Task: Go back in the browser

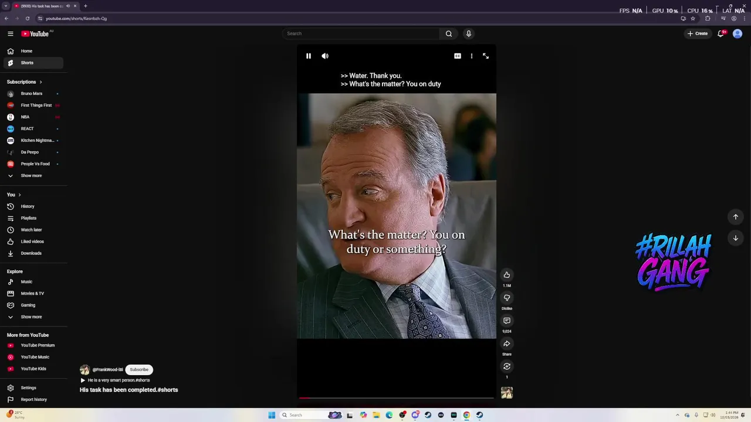Action: [x=6, y=18]
